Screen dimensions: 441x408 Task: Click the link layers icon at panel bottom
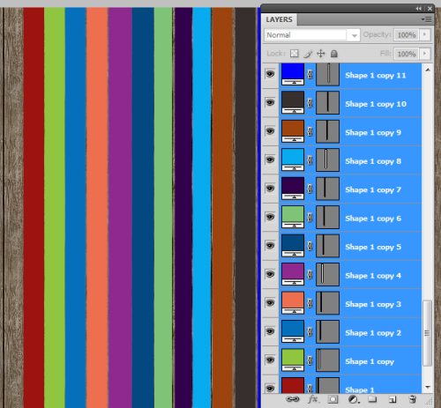tap(293, 399)
